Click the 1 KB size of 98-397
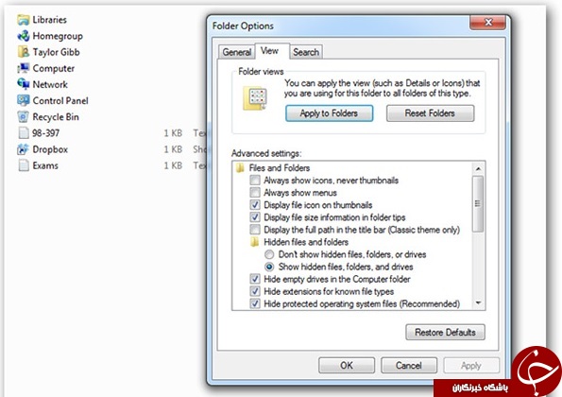562x397 pixels. 173,133
